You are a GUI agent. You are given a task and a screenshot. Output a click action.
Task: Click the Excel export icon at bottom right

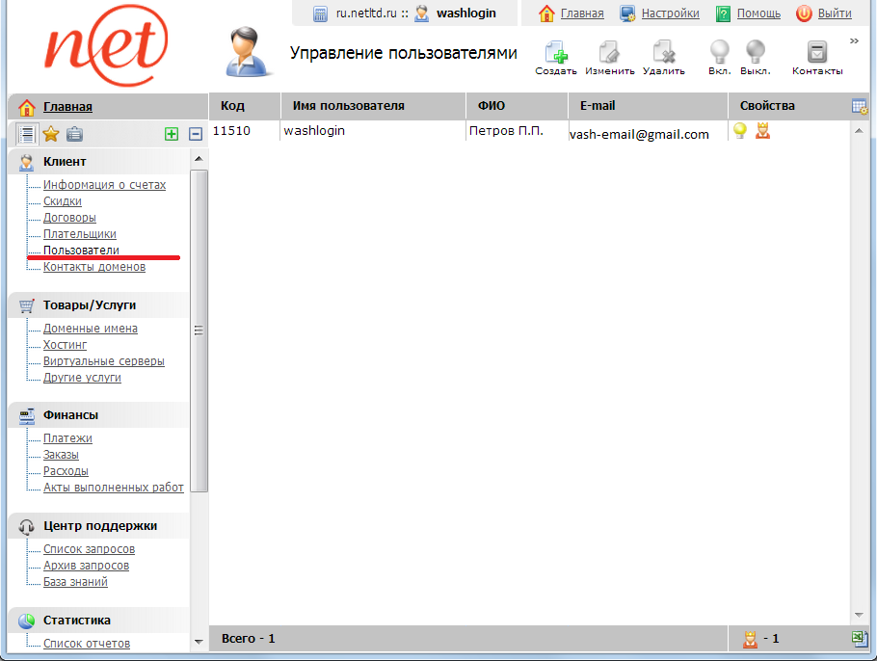[860, 638]
